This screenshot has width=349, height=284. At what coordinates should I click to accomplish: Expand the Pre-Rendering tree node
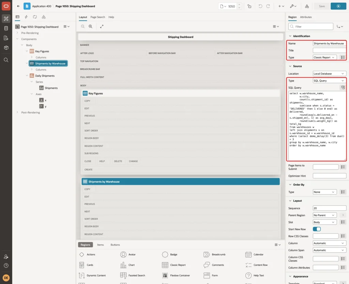17,33
